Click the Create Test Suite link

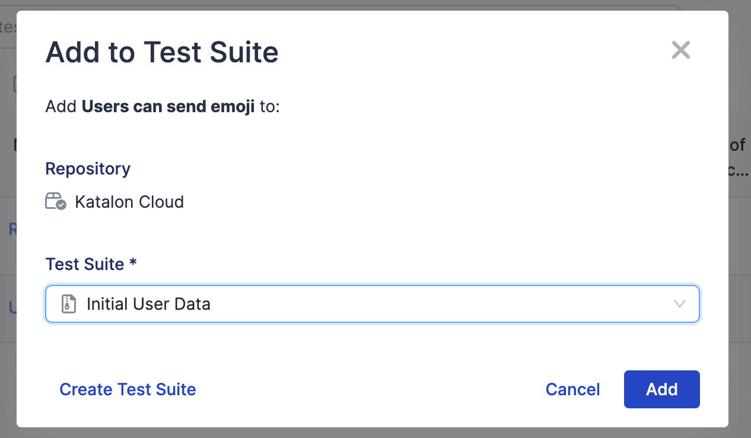(128, 389)
